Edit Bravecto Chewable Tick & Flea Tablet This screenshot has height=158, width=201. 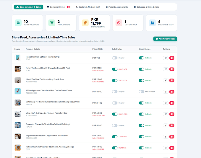click(166, 125)
